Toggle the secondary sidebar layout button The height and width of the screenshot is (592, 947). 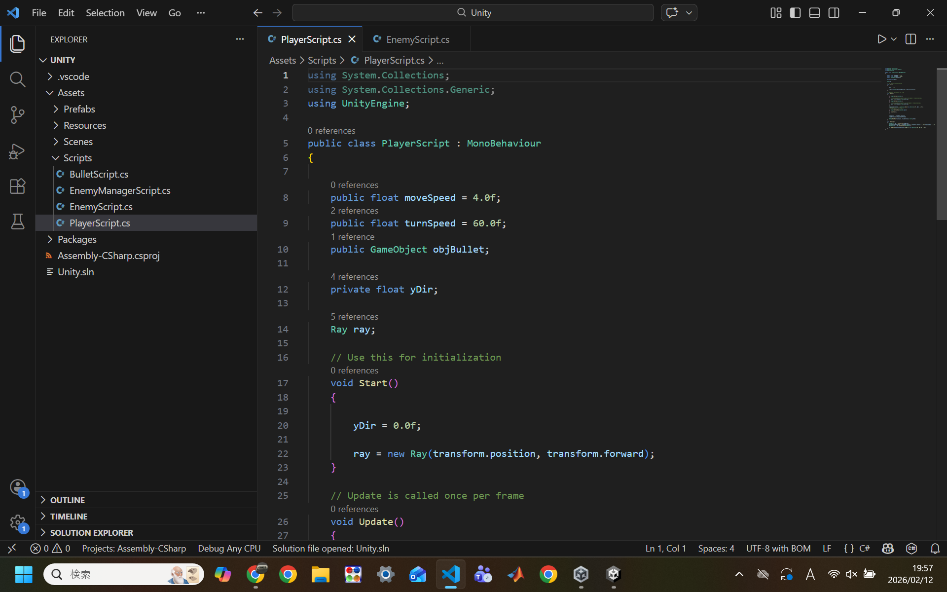(834, 13)
